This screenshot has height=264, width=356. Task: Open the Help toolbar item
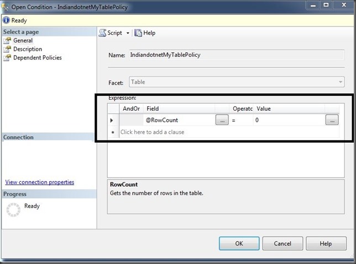click(145, 33)
